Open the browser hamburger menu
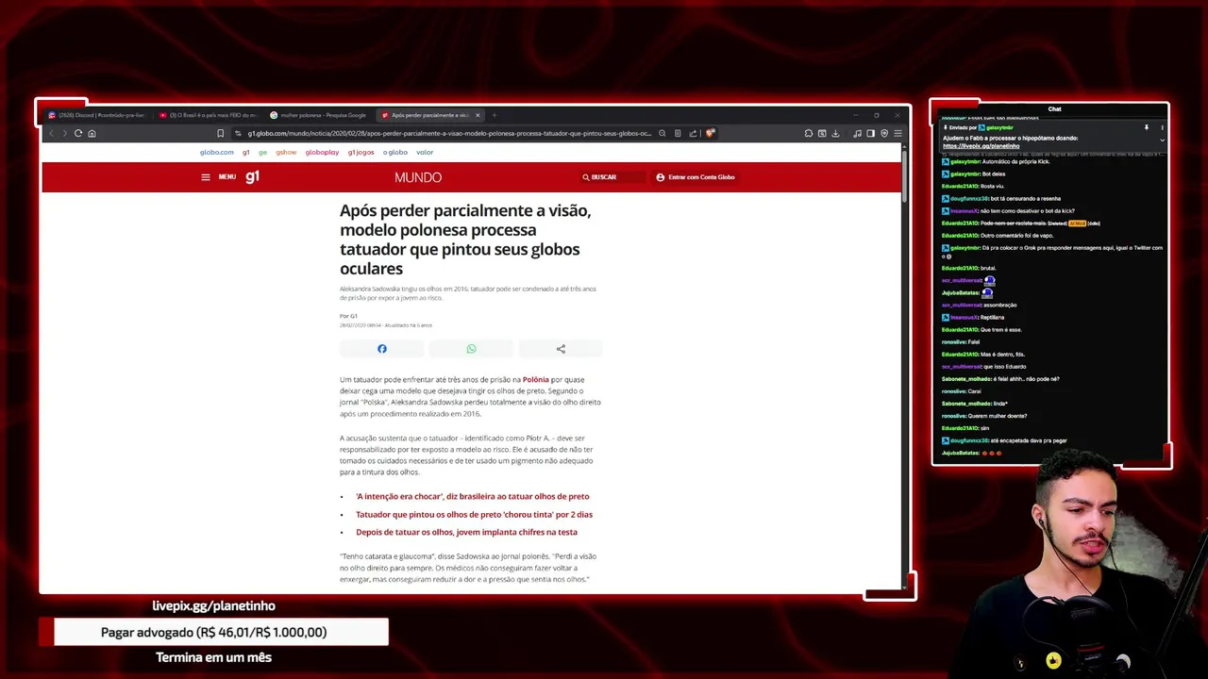Screen dimensions: 1208x679 tap(898, 134)
